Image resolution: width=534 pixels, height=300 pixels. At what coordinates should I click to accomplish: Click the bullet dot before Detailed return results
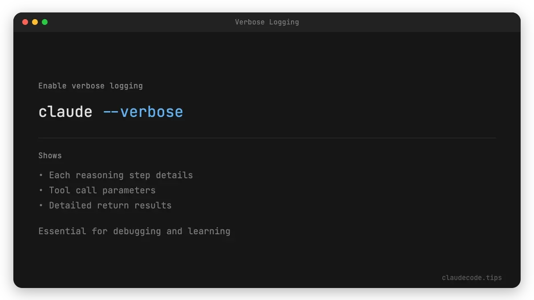point(41,205)
